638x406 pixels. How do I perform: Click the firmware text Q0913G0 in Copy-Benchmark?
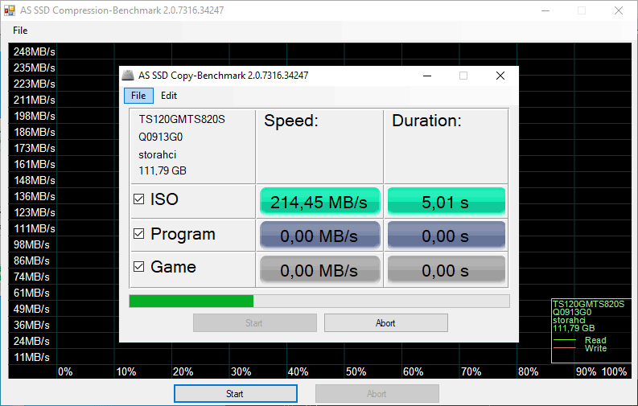pos(161,137)
